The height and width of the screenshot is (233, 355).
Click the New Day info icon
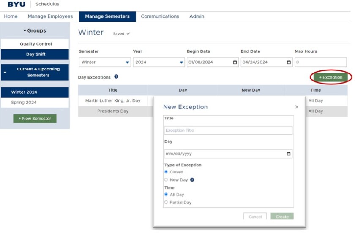[192, 180]
